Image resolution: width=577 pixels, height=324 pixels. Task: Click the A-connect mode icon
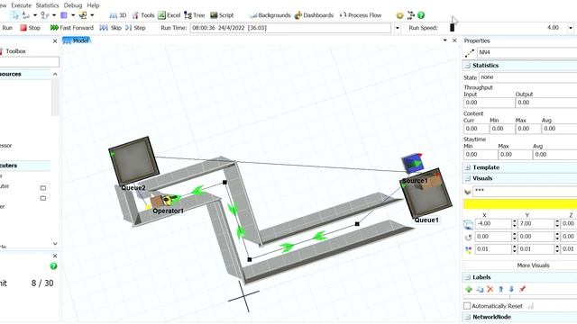coord(26,15)
